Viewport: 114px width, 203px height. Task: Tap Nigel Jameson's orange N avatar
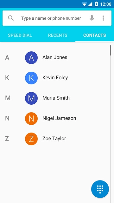point(31,118)
